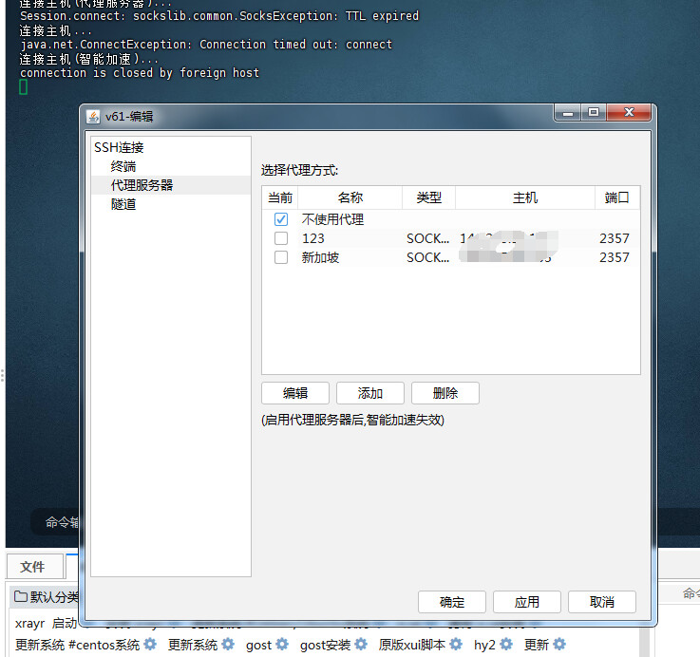
Task: Click 更新系统 #centos系统 quick command
Action: [77, 645]
